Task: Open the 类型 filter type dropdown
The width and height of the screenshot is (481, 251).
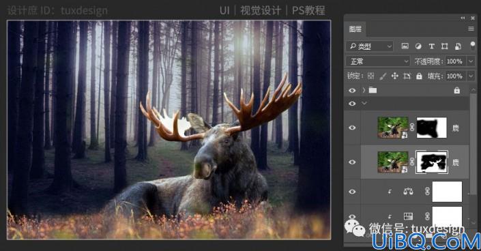Action: [370, 46]
